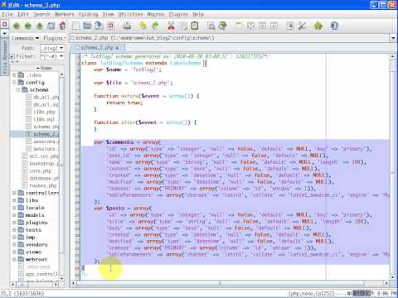The height and width of the screenshot is (298, 398).
Task: Open the Utilities menu
Action: pyautogui.click(x=131, y=14)
